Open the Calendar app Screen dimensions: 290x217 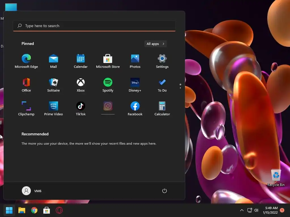coord(81,61)
